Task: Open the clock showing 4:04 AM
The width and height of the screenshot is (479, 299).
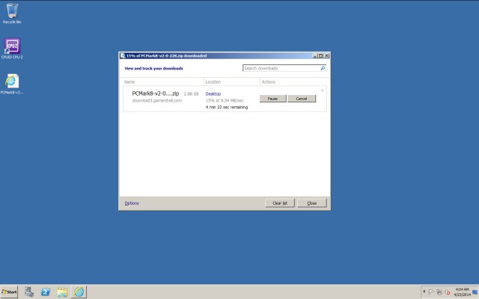Action: (462, 292)
